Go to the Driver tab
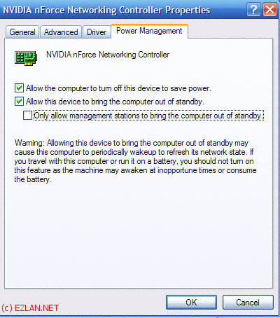The height and width of the screenshot is (318, 280). (x=97, y=32)
